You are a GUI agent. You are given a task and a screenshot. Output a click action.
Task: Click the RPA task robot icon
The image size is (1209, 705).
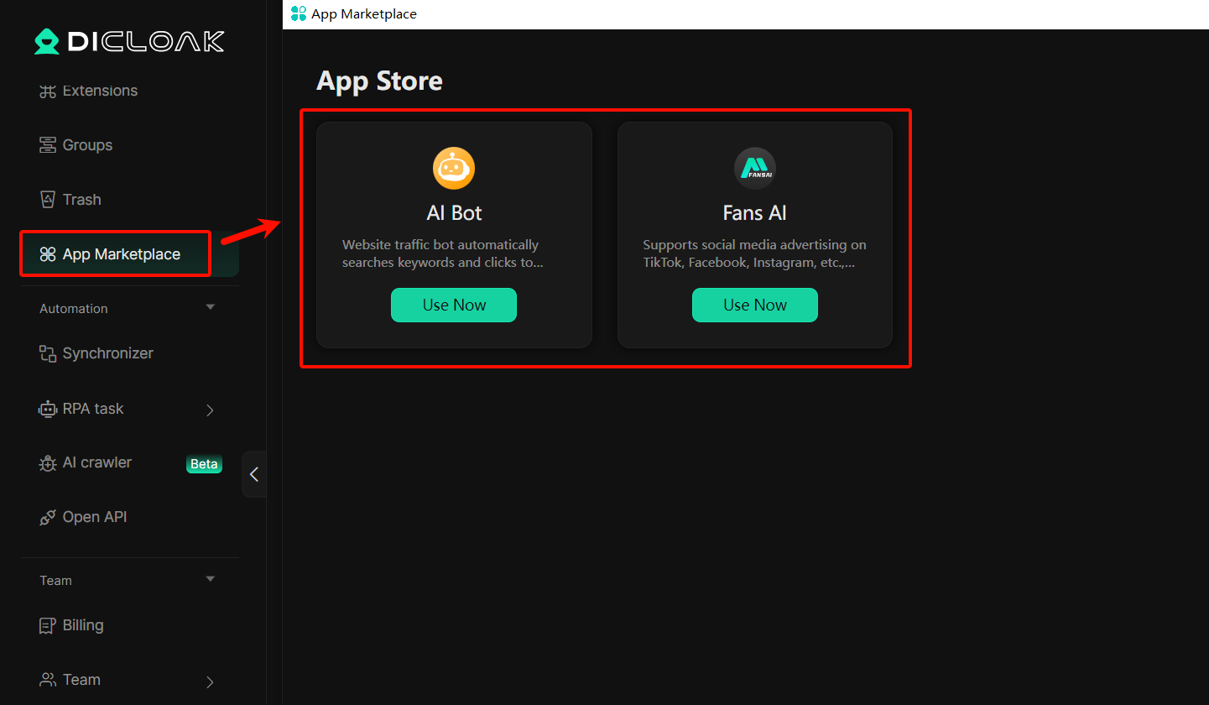pos(48,409)
